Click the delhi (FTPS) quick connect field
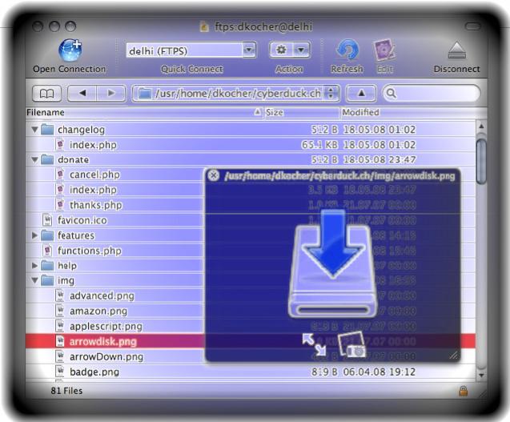 [x=184, y=50]
